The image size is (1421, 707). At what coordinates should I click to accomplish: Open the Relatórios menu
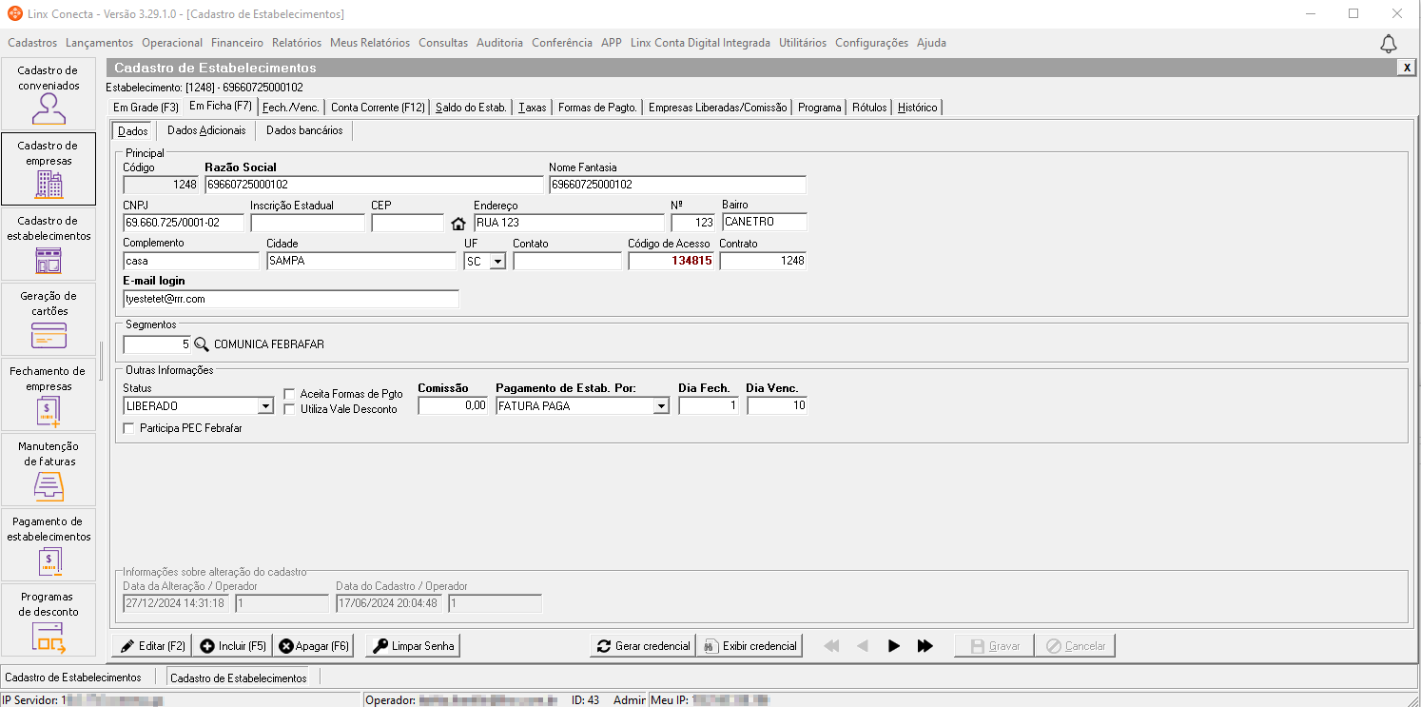pyautogui.click(x=297, y=43)
